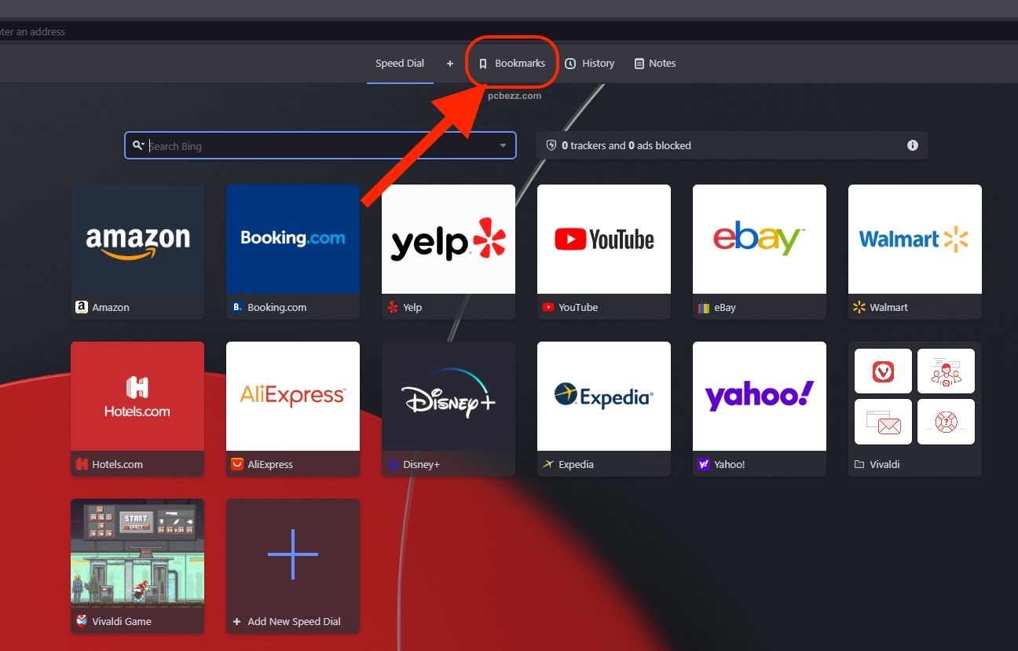Switch to the History tab

(590, 64)
